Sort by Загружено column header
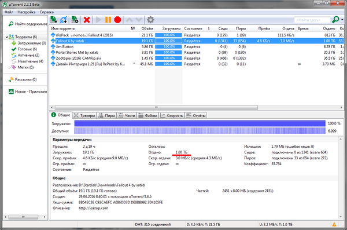Image resolution: width=347 pixels, height=230 pixels. tap(171, 28)
